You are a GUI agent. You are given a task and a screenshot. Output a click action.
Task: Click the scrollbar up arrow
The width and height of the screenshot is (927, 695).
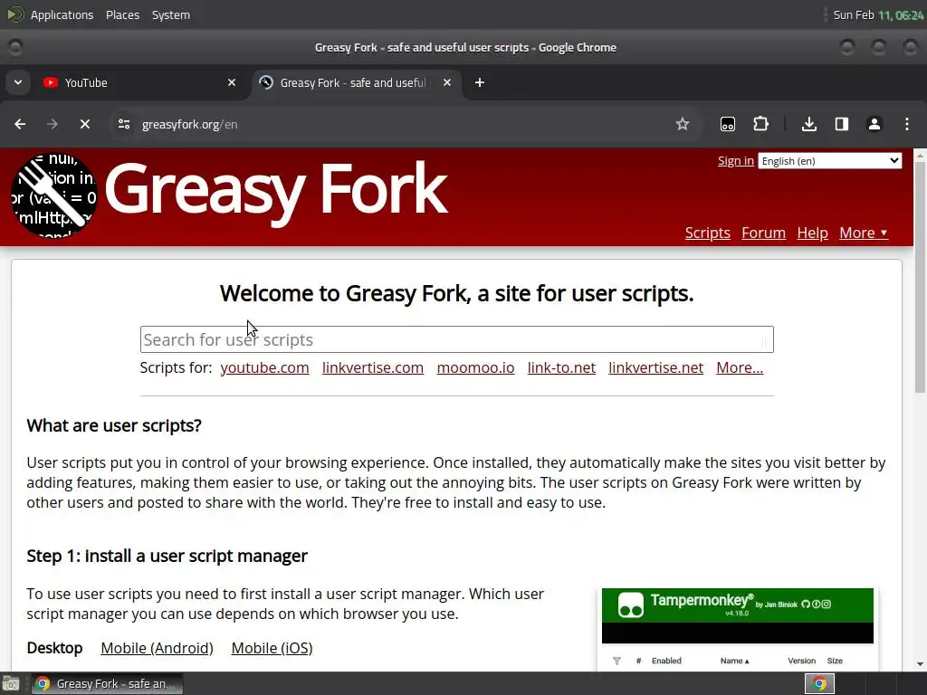tap(920, 156)
